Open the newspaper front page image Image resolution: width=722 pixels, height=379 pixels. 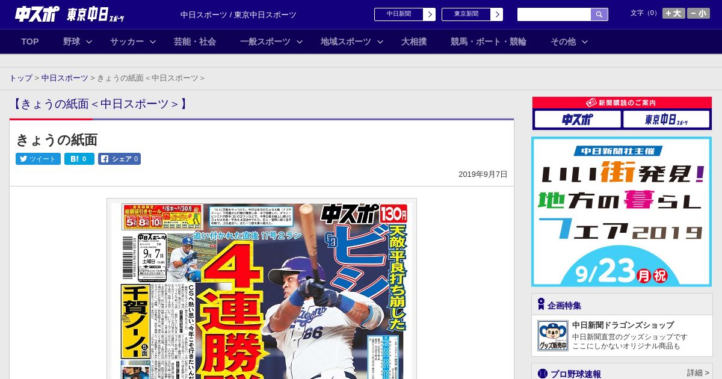click(x=262, y=289)
